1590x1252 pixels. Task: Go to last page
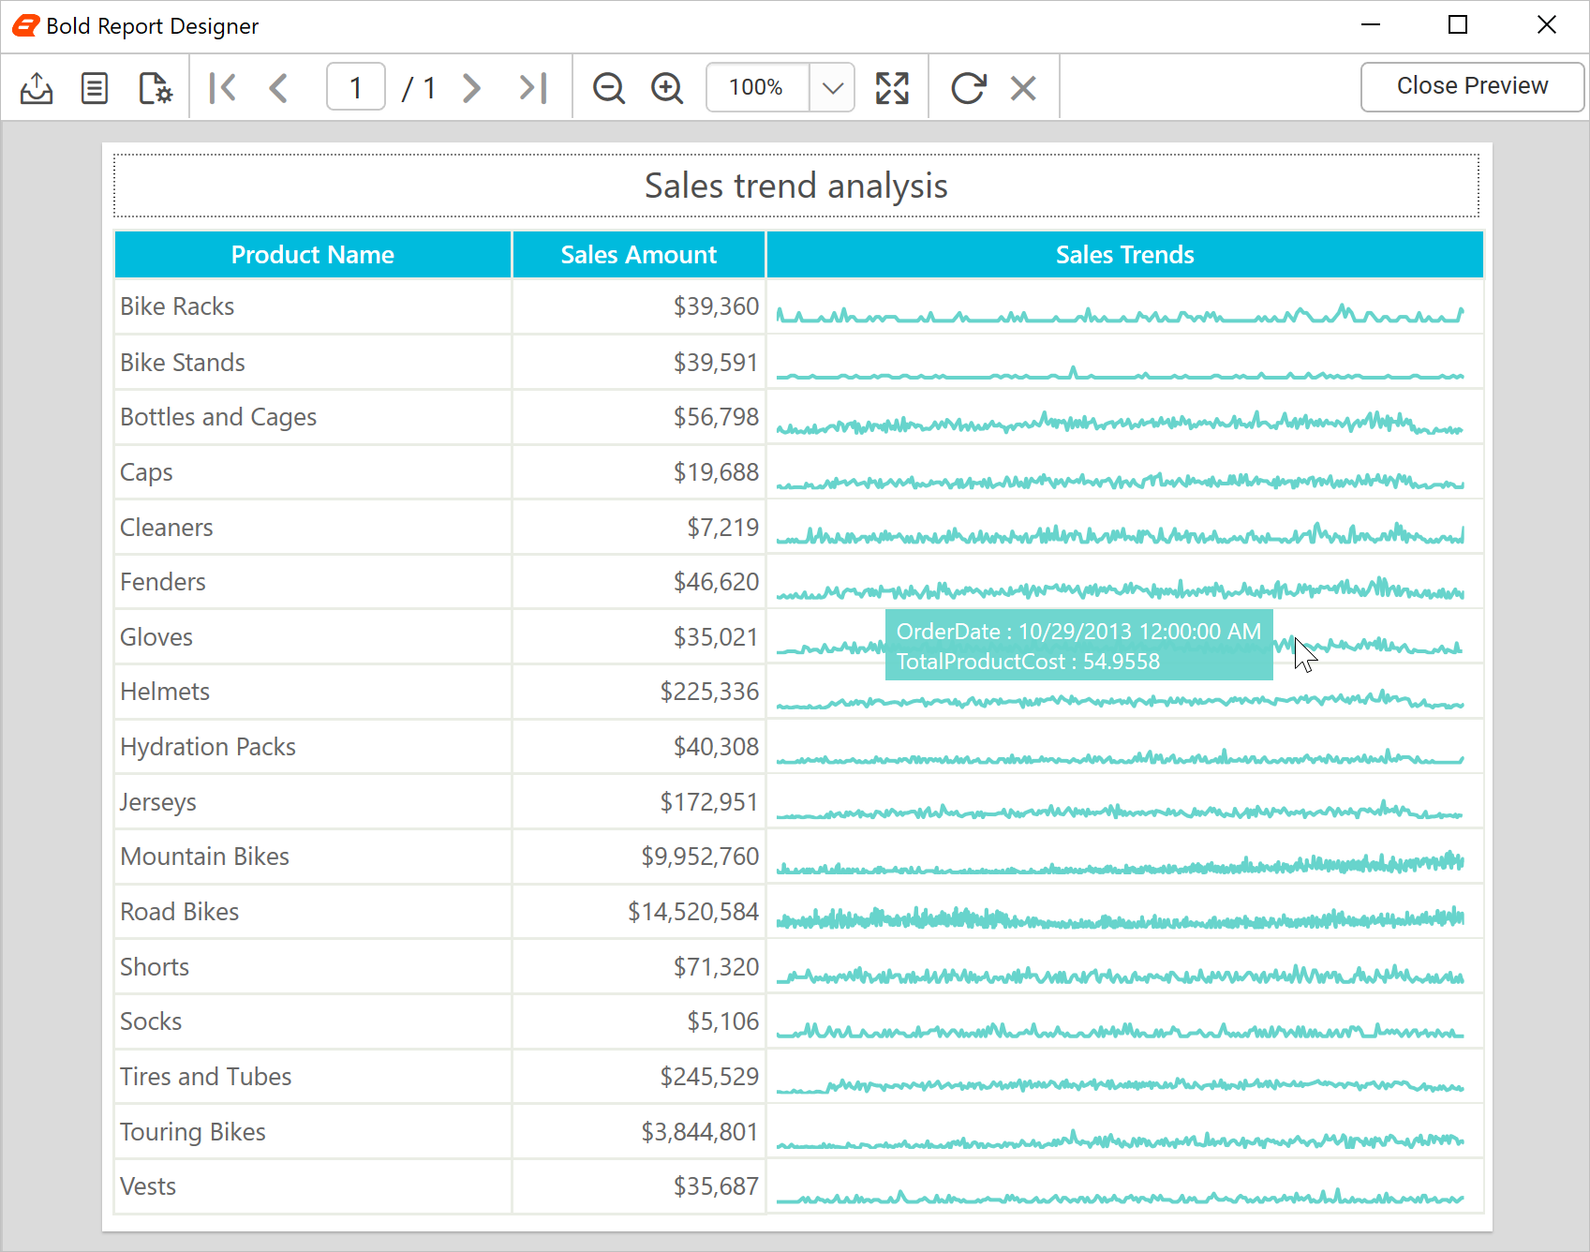pyautogui.click(x=533, y=88)
